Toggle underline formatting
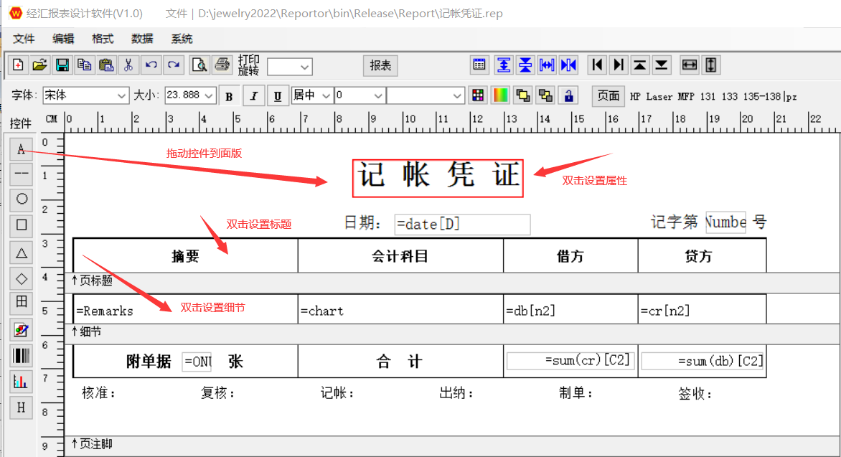 coord(278,96)
